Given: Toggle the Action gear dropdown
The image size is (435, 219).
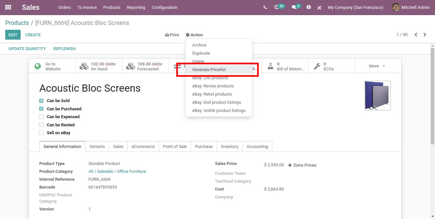Looking at the screenshot, I should click(194, 35).
